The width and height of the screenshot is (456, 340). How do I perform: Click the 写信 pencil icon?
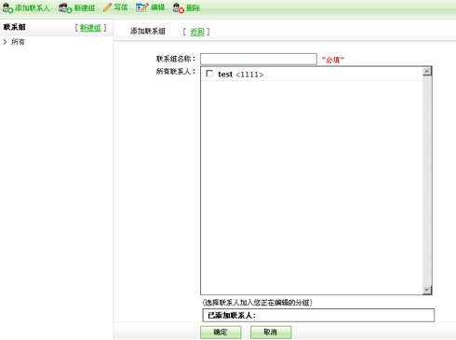[x=107, y=7]
